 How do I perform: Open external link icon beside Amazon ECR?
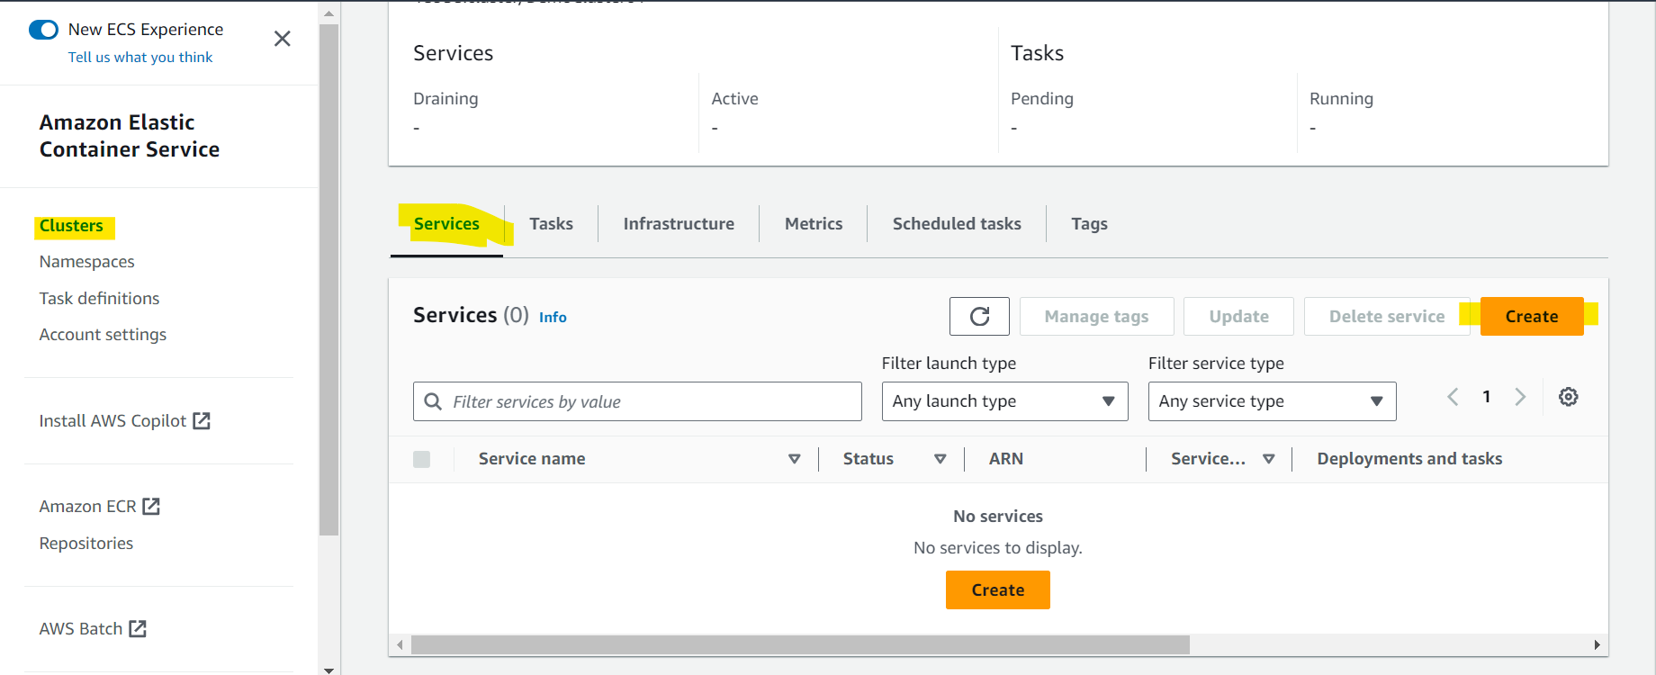coord(151,507)
